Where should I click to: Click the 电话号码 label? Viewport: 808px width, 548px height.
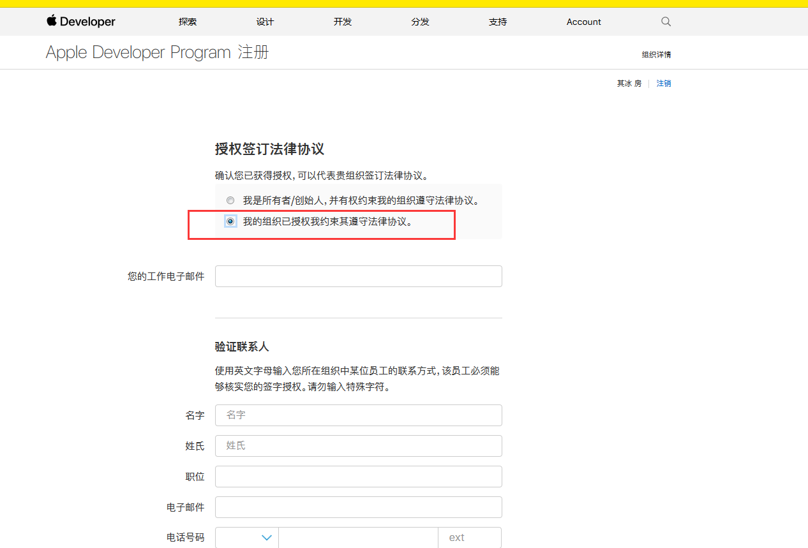[186, 538]
